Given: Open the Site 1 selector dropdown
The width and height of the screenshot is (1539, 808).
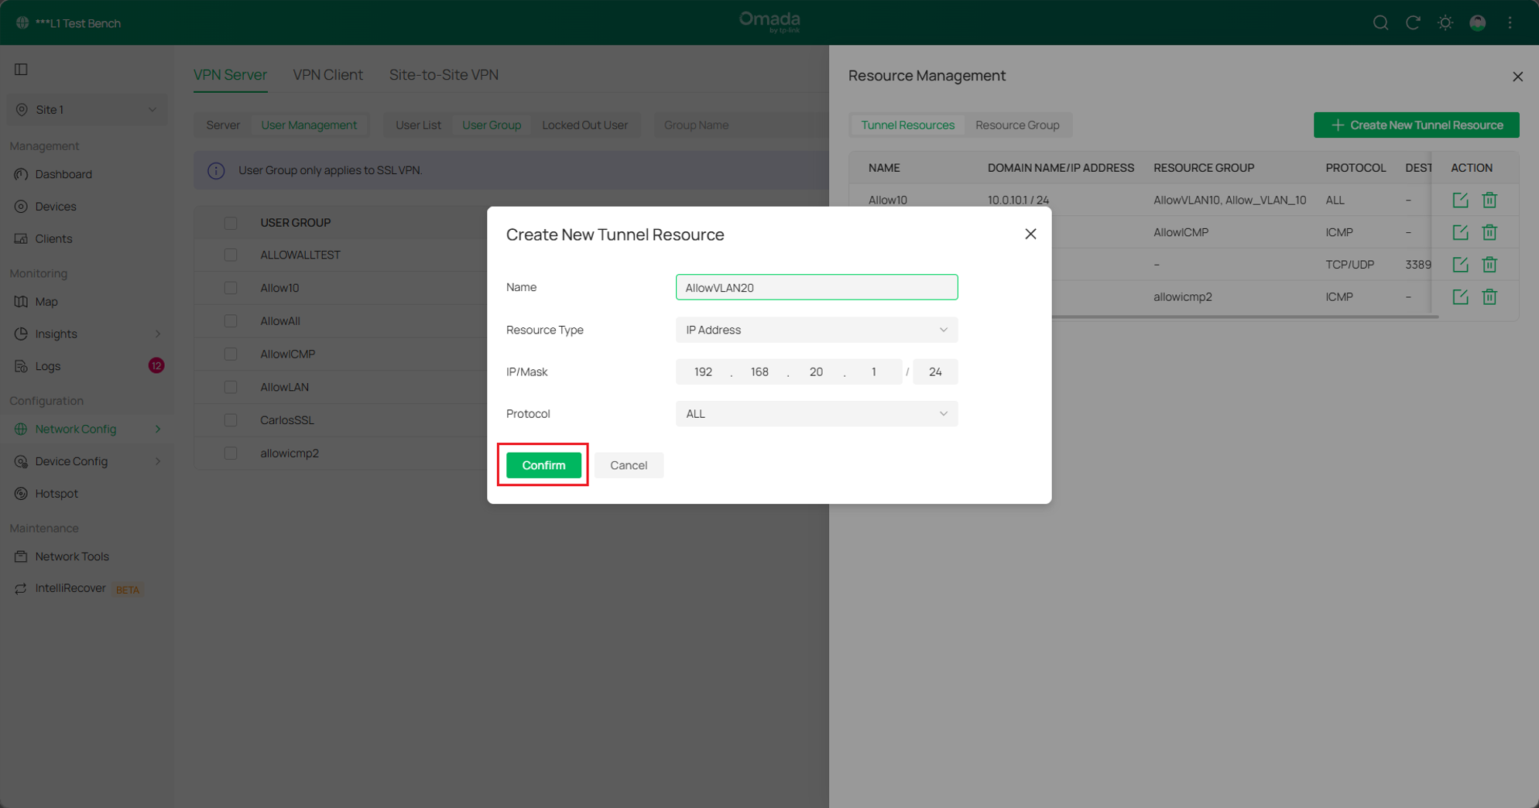Looking at the screenshot, I should coord(87,109).
